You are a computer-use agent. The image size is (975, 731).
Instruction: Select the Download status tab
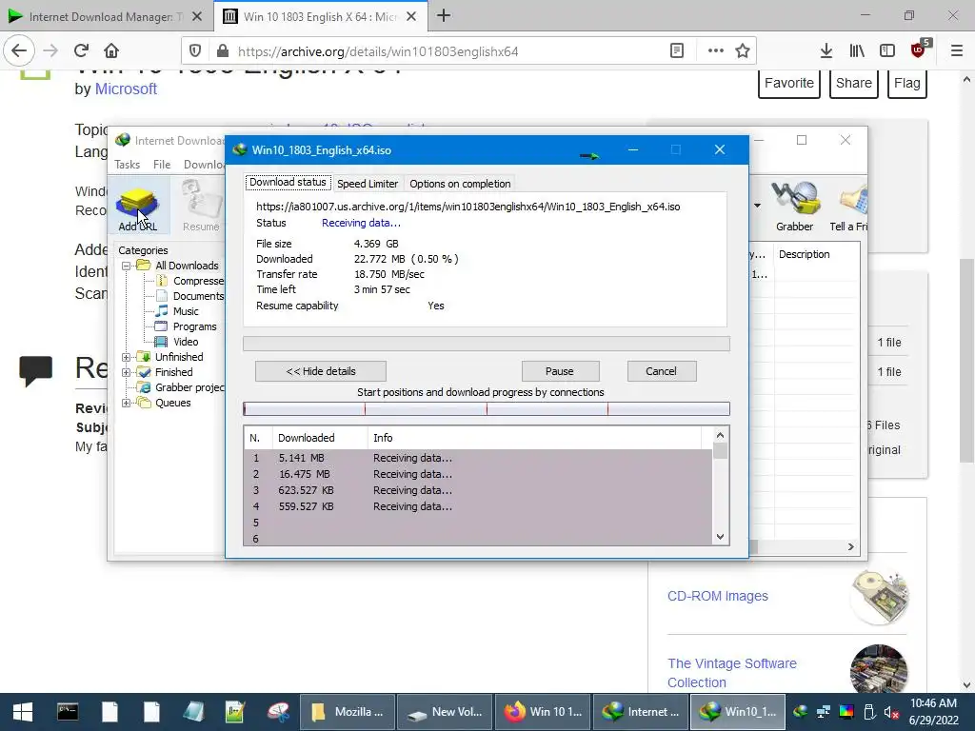(x=288, y=182)
